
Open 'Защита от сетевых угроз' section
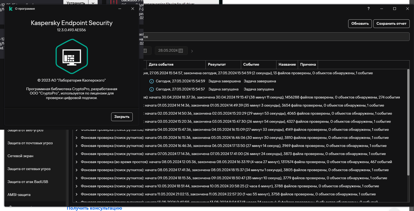29,169
